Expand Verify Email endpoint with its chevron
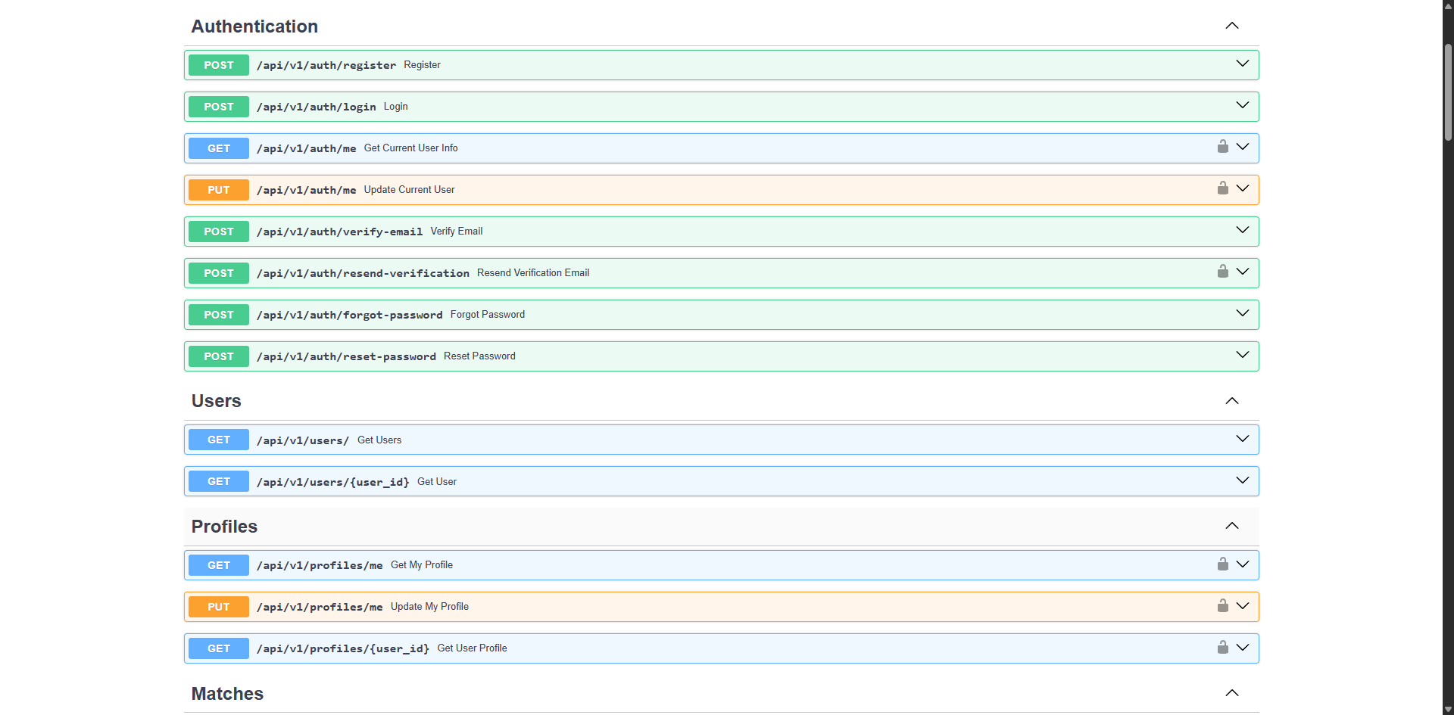 coord(1243,230)
